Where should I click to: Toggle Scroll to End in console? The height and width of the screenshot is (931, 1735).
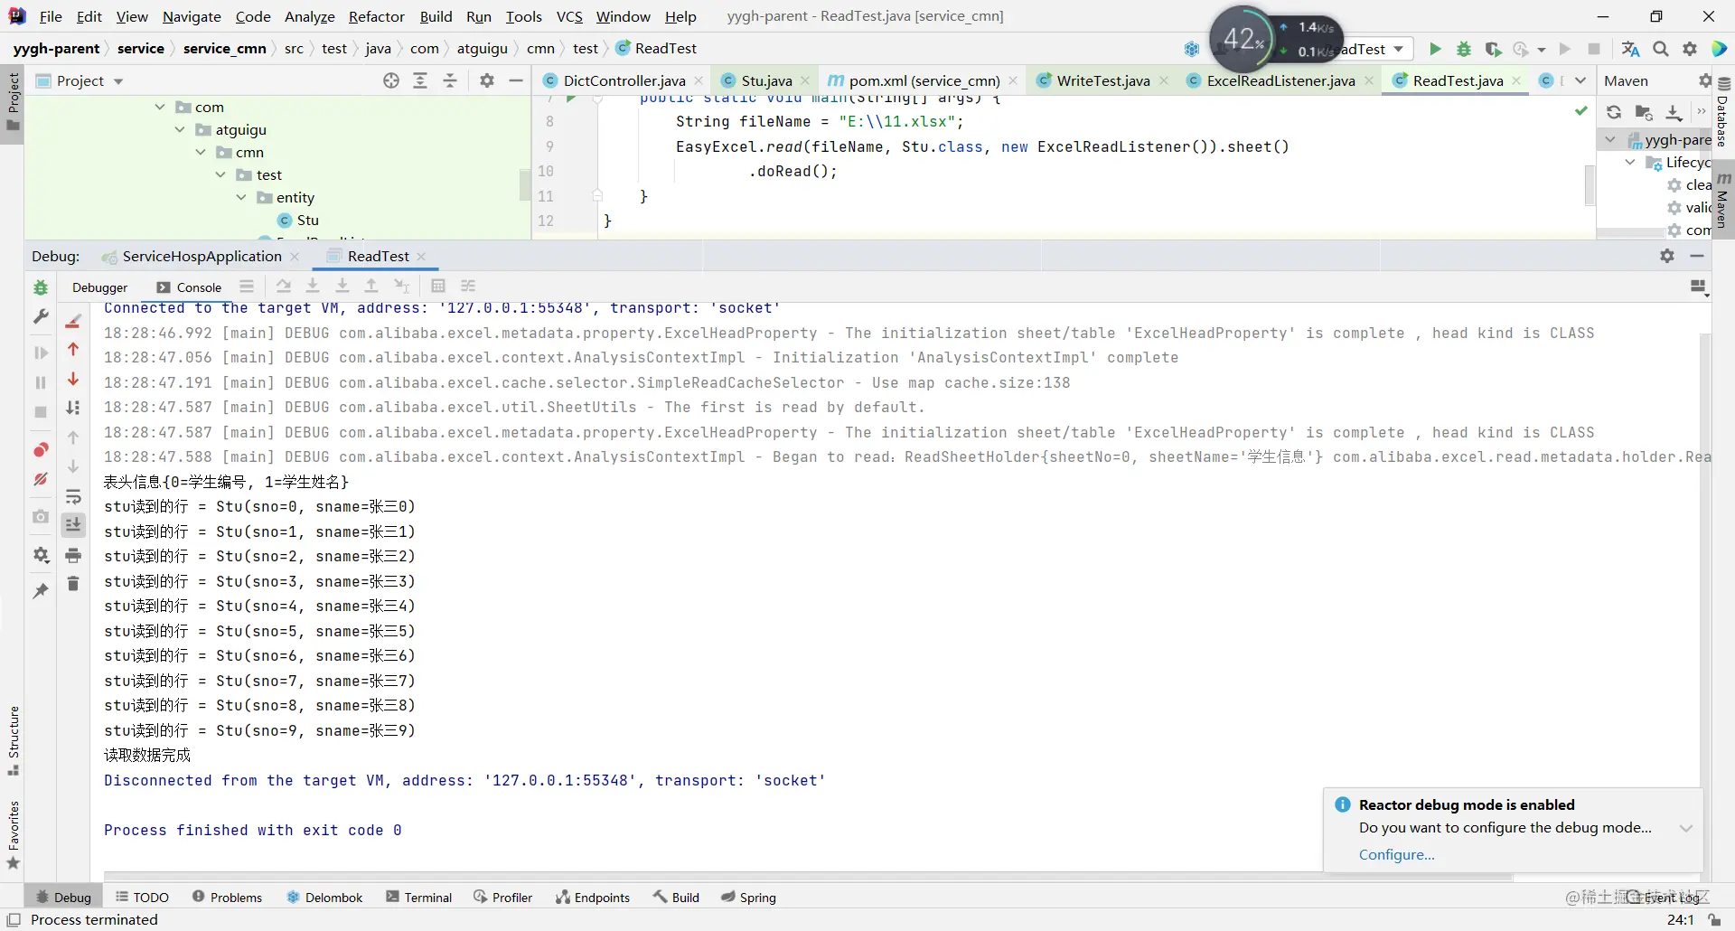pos(73,525)
